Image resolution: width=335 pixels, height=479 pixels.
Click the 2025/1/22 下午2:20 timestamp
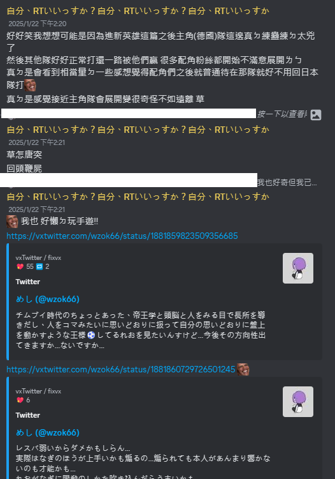click(38, 24)
